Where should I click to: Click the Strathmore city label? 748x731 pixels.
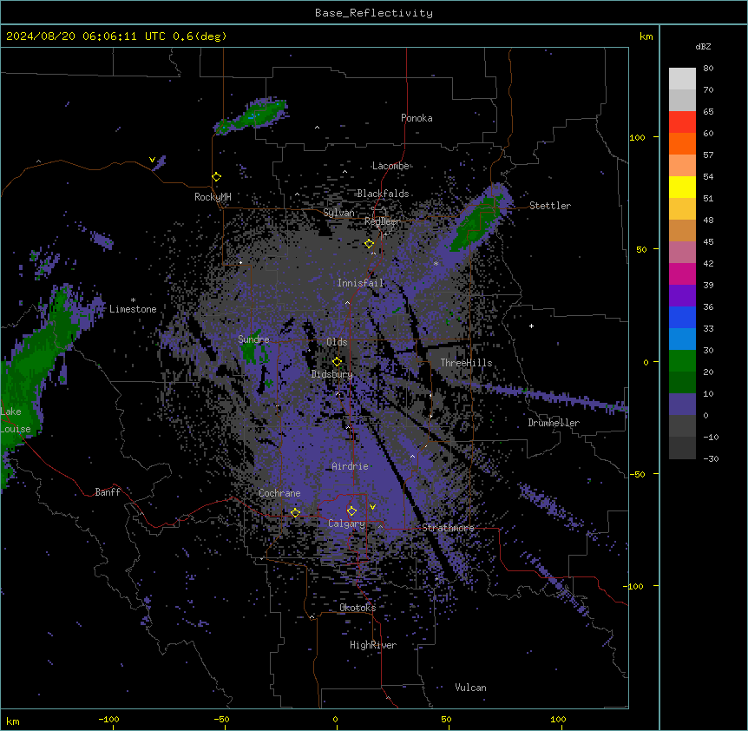tap(448, 528)
